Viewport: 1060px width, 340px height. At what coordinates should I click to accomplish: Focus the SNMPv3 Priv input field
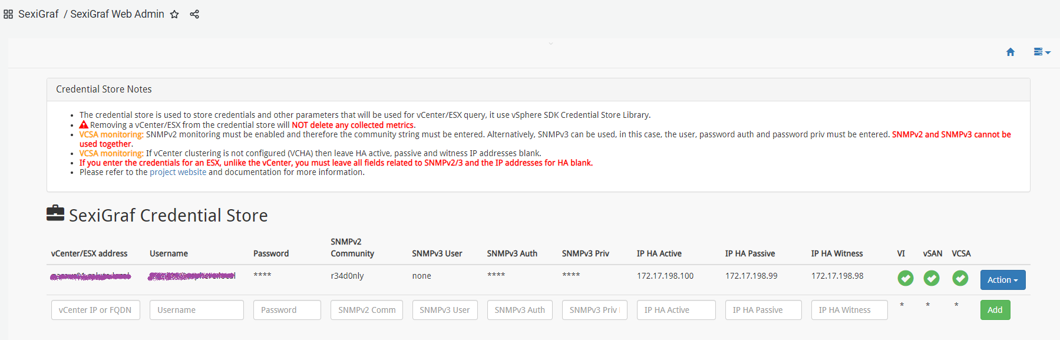[x=595, y=310]
